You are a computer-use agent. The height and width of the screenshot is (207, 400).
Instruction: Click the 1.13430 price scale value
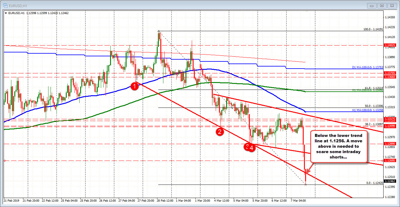[391, 97]
